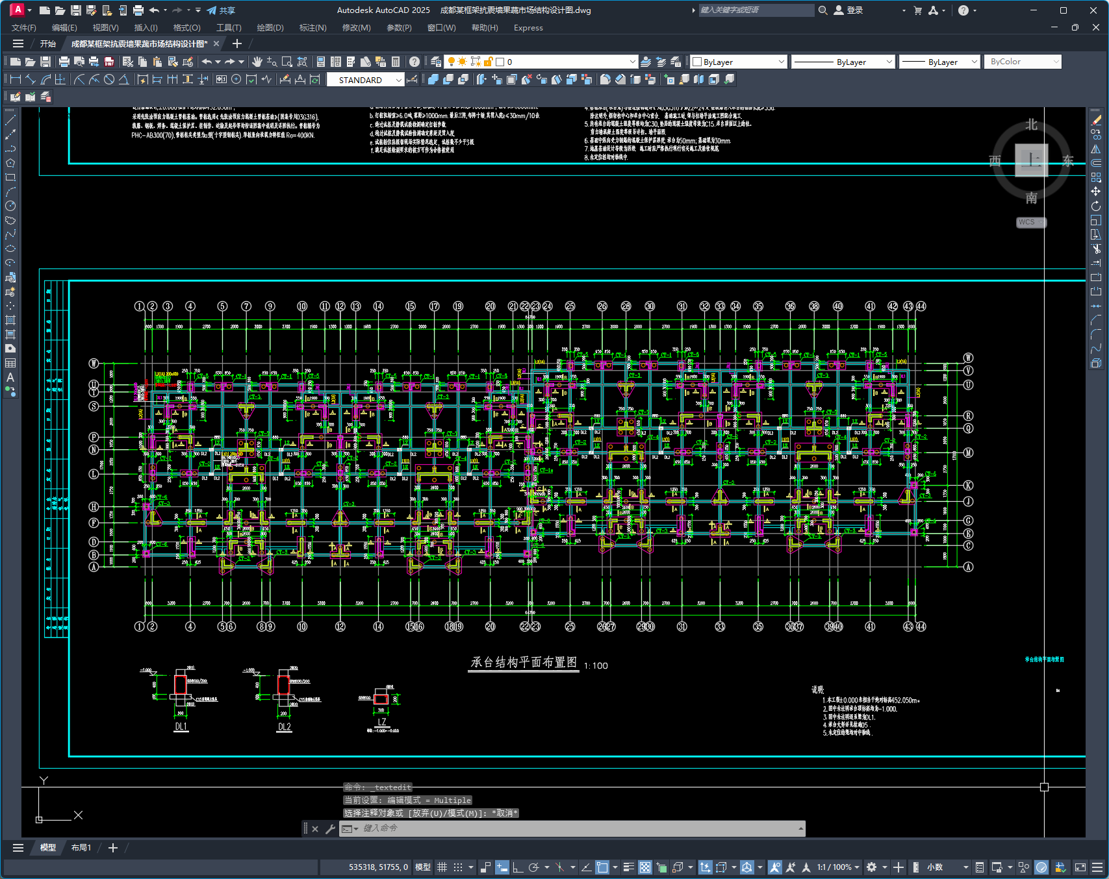Viewport: 1109px width, 879px height.
Task: Toggle ortho mode in status bar
Action: click(x=518, y=867)
